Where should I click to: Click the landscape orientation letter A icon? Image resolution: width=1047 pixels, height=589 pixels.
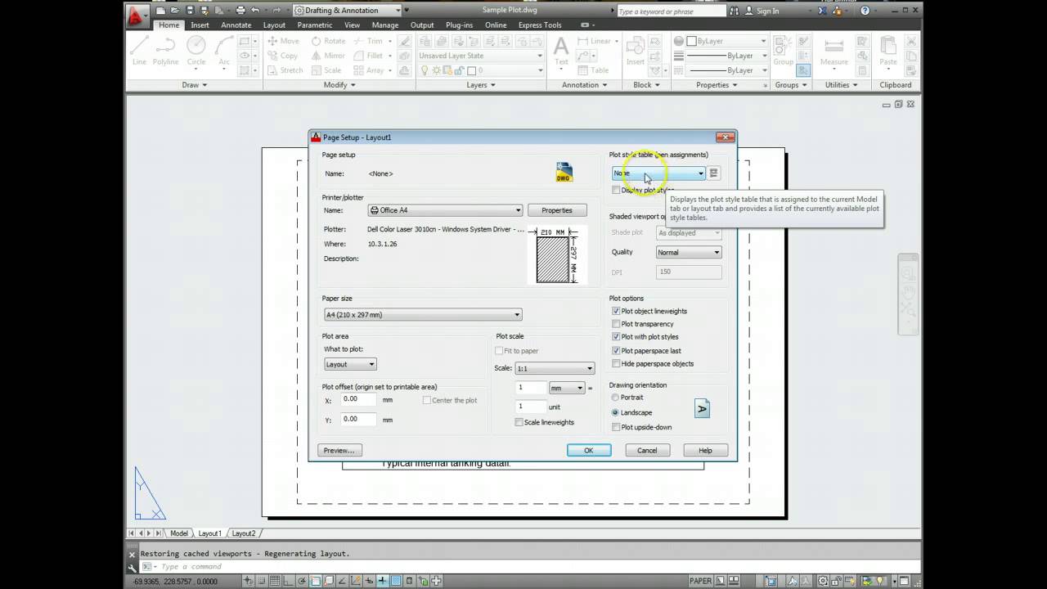tap(702, 408)
